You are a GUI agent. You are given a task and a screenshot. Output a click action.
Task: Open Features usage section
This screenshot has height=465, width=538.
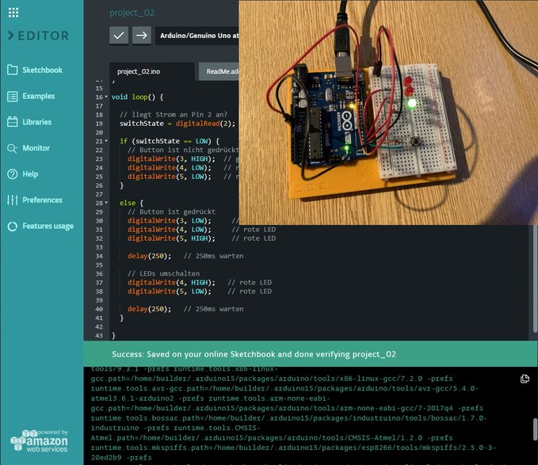[x=48, y=227]
